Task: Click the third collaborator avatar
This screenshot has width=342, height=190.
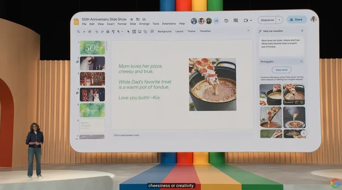Action: coord(209,21)
